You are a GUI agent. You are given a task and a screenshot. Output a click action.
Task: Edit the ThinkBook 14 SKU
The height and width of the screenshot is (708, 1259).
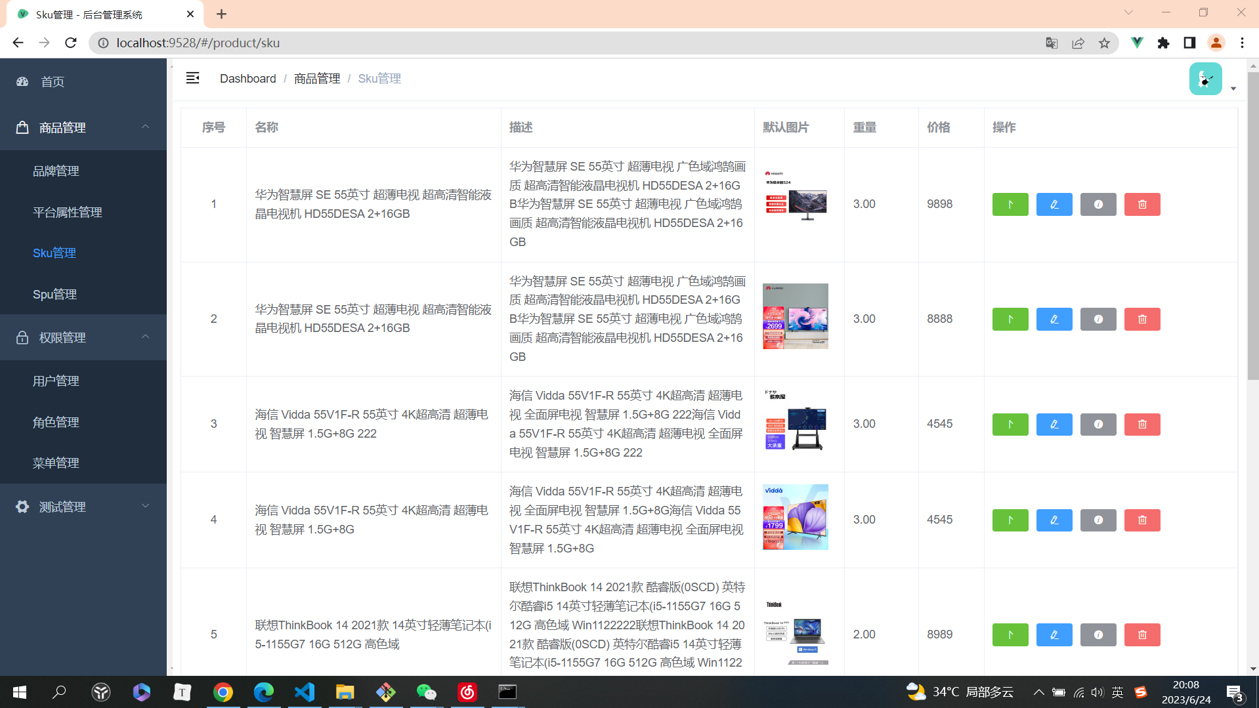tap(1054, 635)
